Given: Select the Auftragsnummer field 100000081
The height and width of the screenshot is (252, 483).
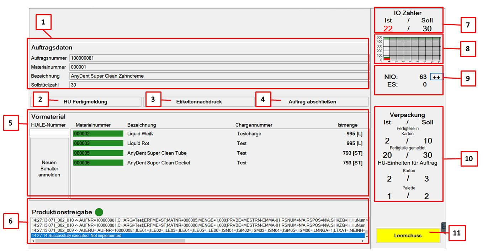Looking at the screenshot, I should click(218, 58).
